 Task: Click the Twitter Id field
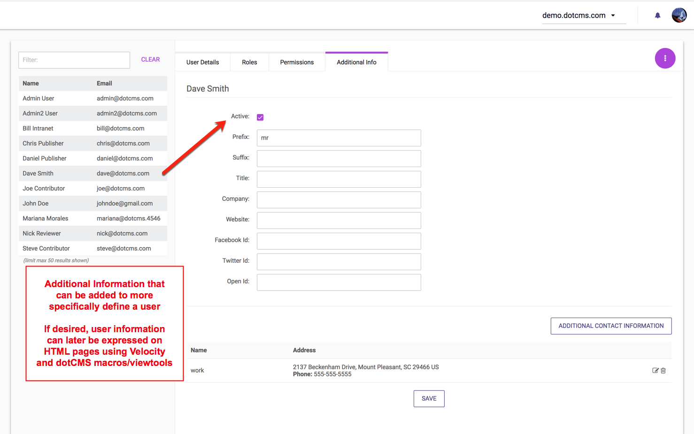pos(339,262)
